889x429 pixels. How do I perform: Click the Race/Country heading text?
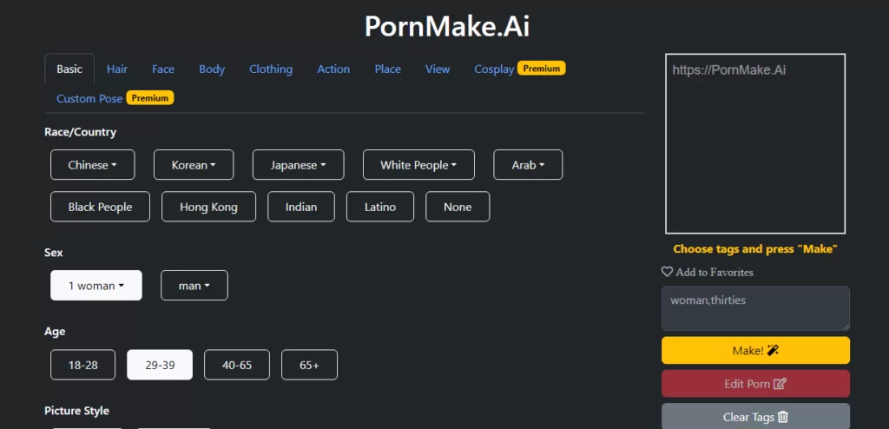pyautogui.click(x=80, y=132)
